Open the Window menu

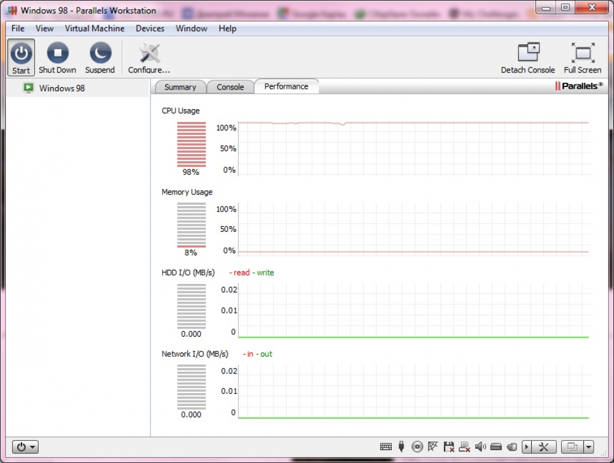click(192, 29)
